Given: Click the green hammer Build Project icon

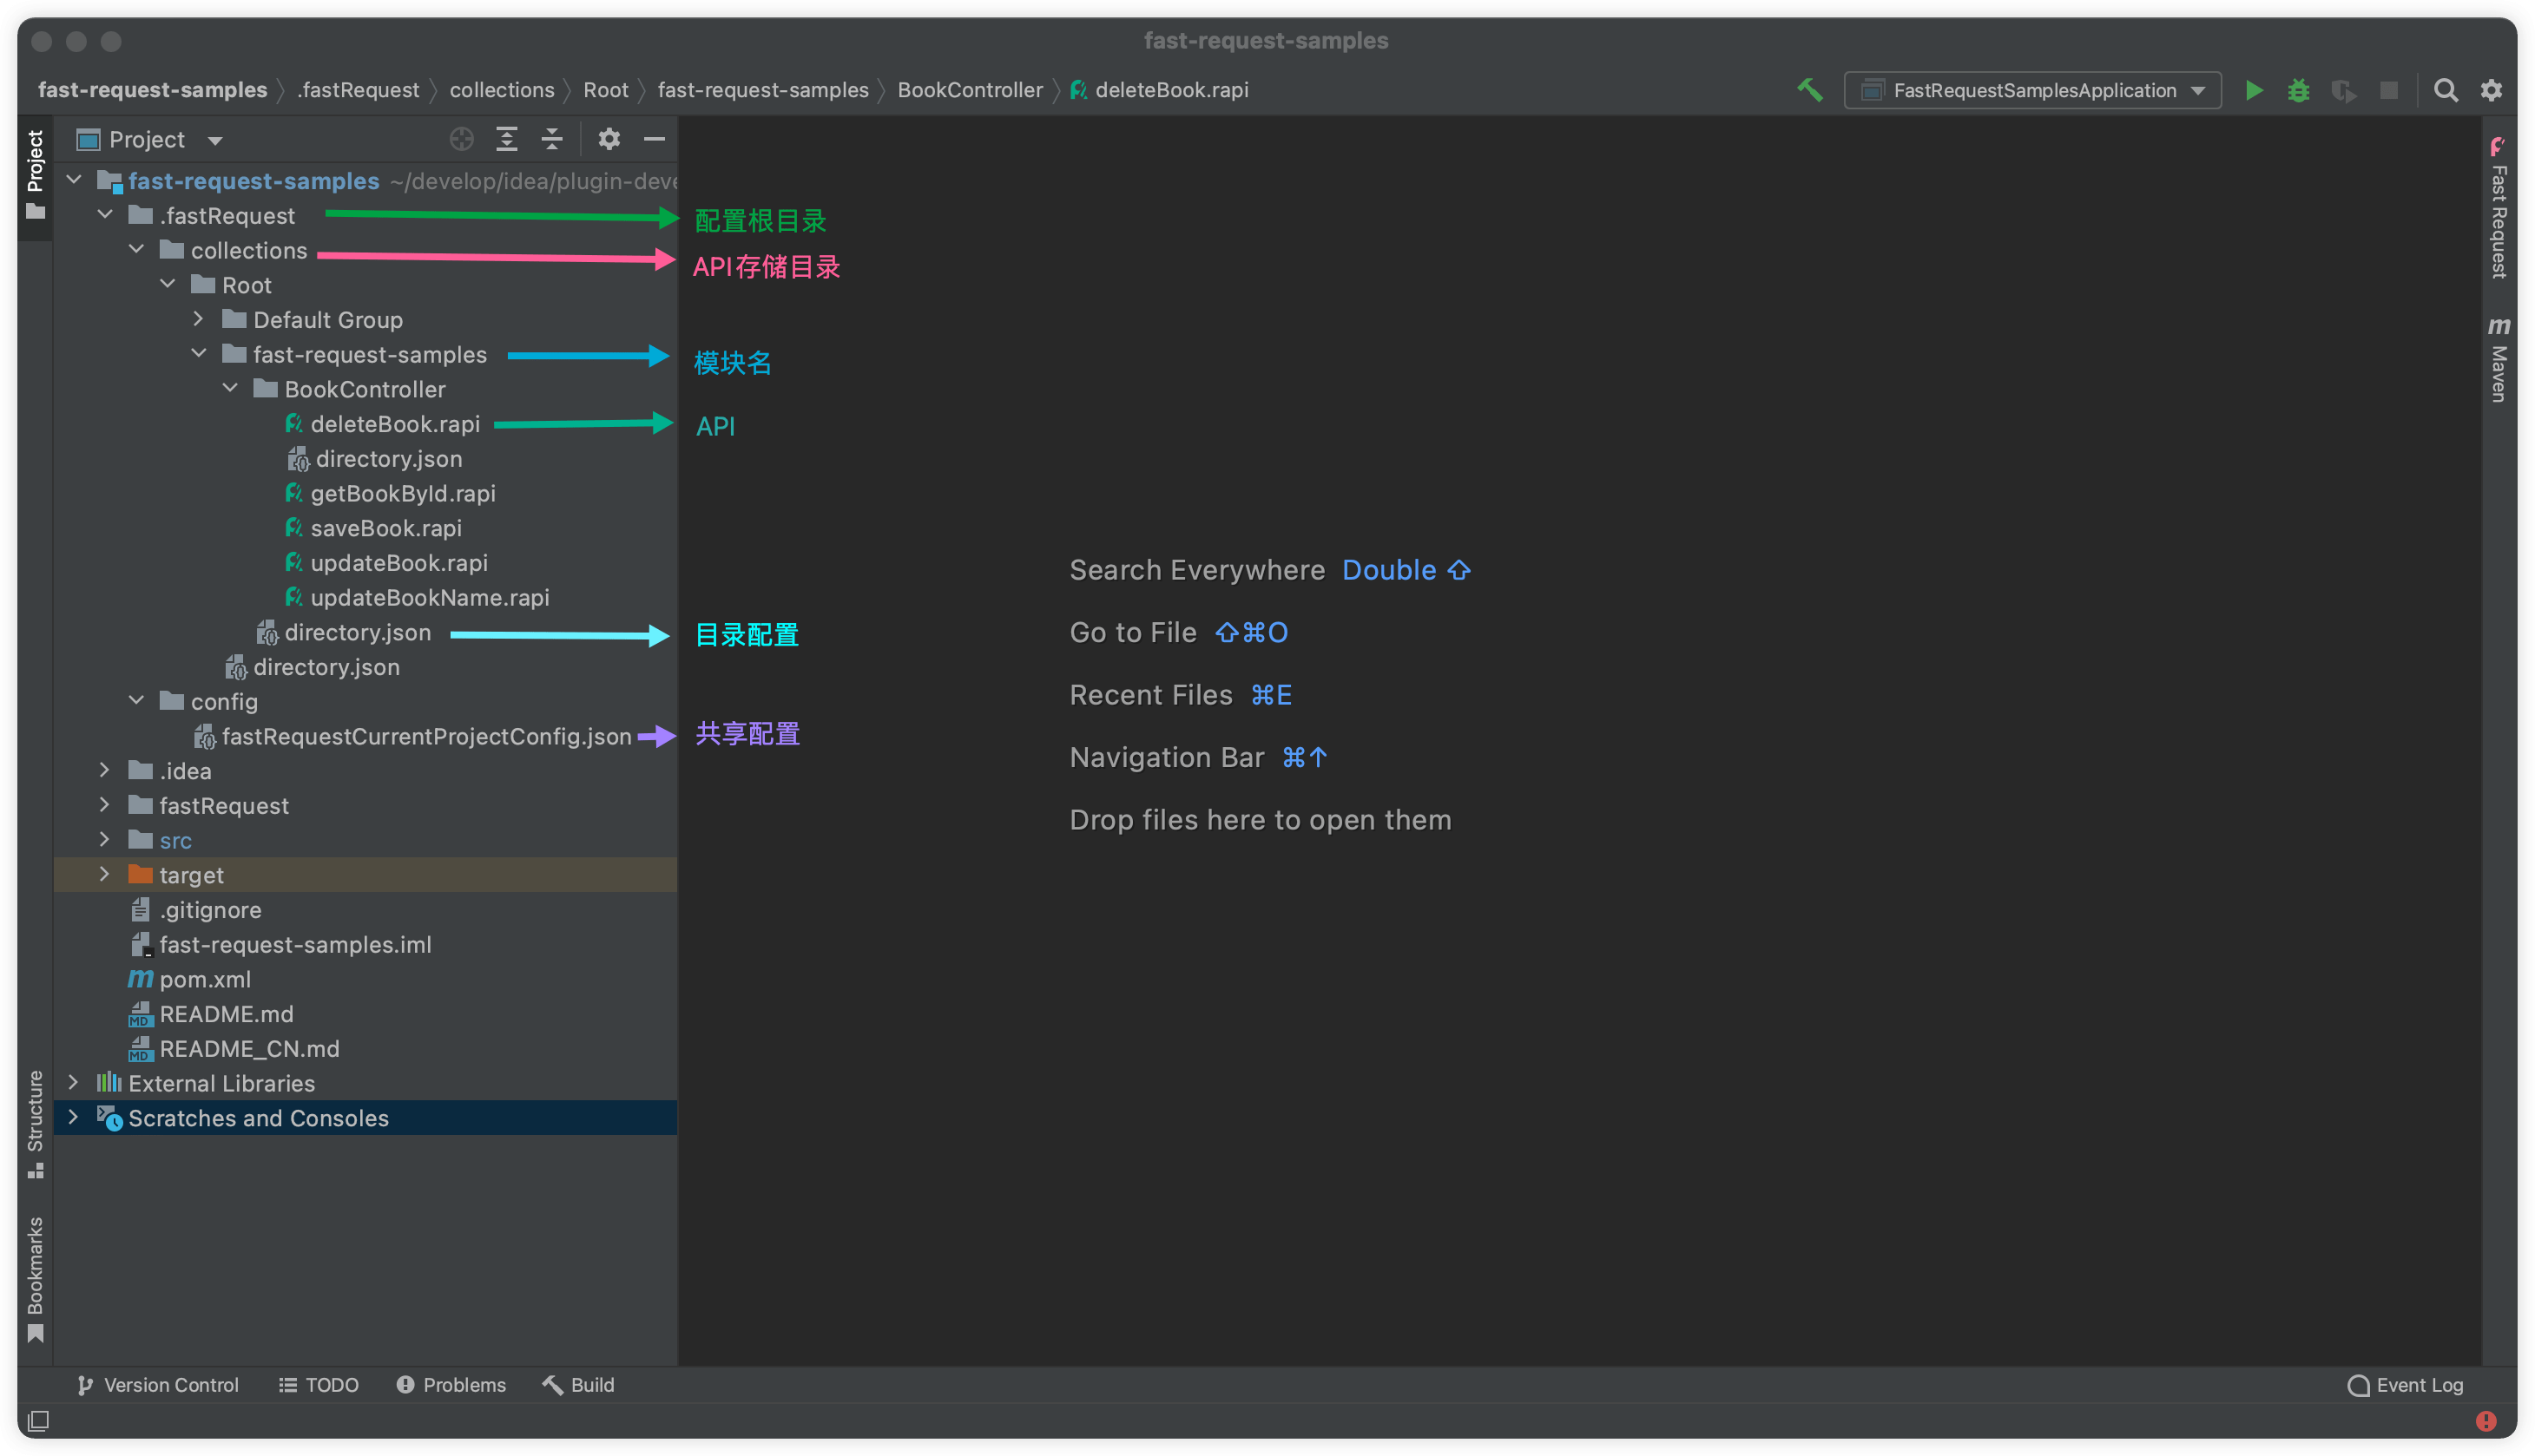Looking at the screenshot, I should 1808,90.
